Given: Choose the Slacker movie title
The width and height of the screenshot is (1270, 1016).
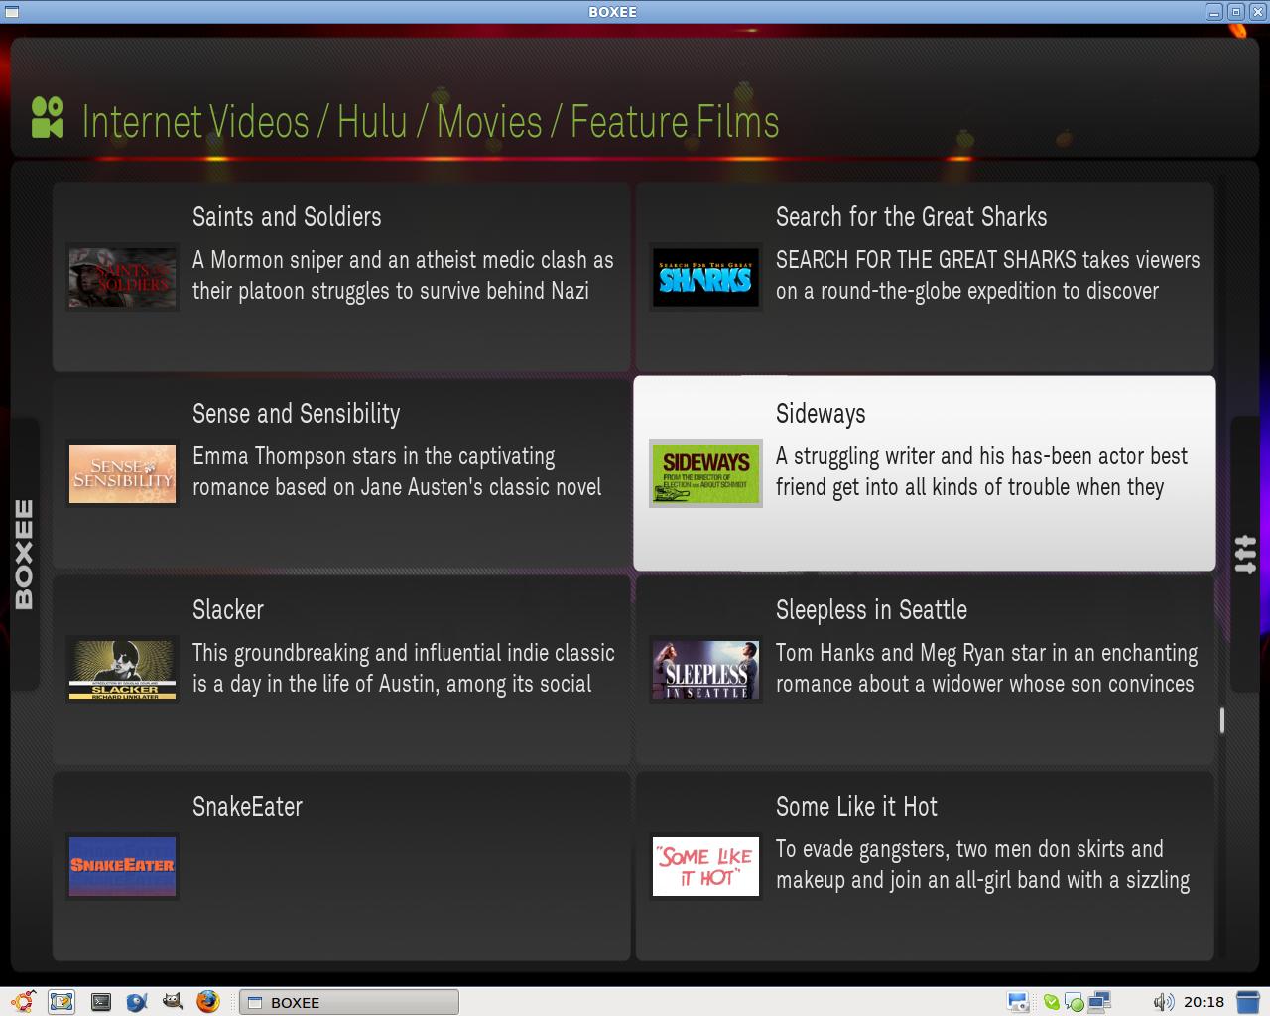Looking at the screenshot, I should [x=228, y=610].
